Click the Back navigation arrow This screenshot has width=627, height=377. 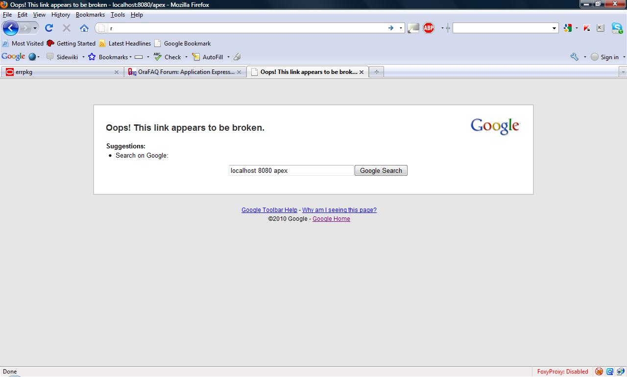tap(11, 28)
